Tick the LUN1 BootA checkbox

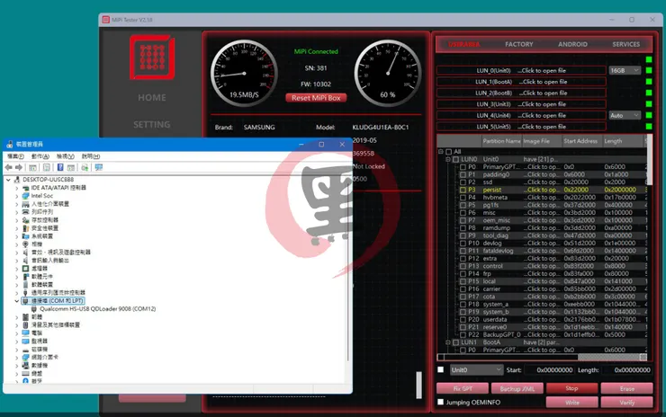click(x=455, y=342)
